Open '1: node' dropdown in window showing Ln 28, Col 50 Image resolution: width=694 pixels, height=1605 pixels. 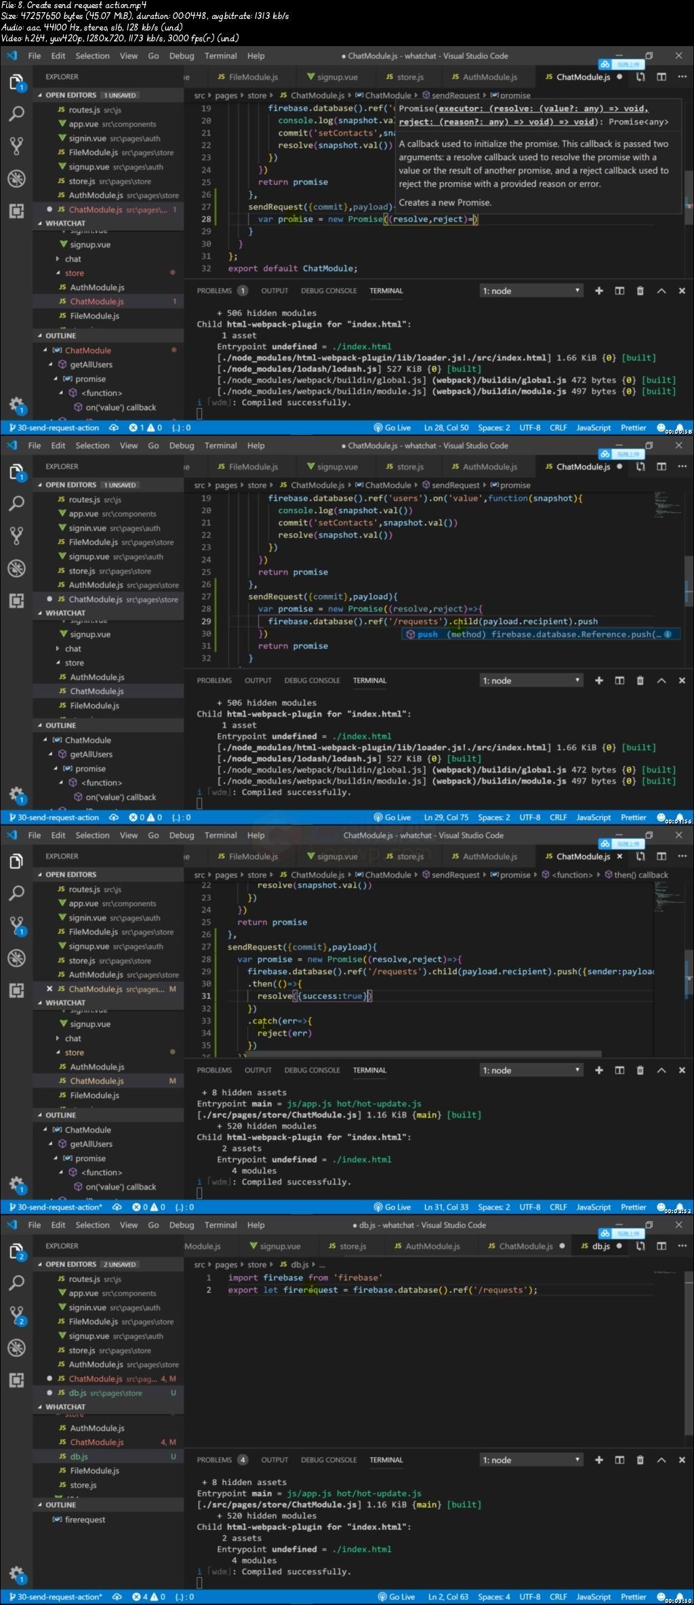tap(531, 291)
